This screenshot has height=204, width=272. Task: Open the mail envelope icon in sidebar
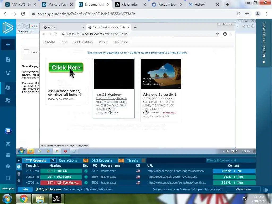click(x=8, y=155)
